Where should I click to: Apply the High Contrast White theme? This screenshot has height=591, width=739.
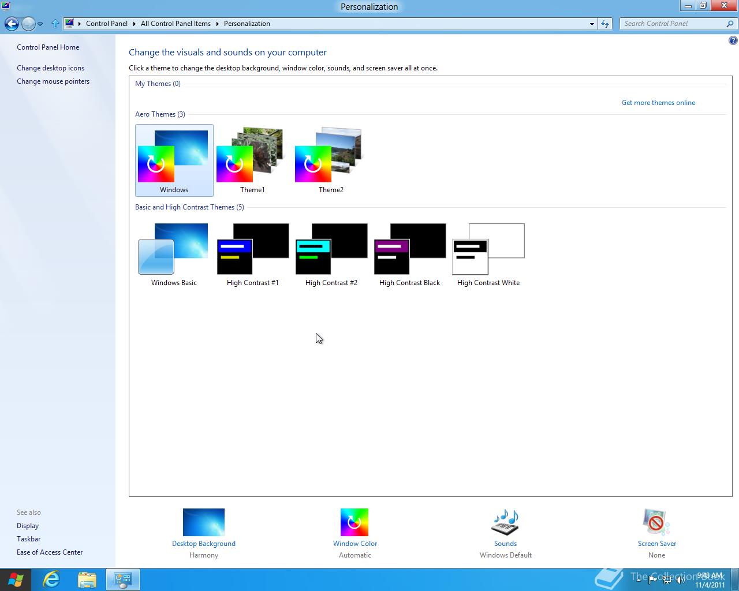pyautogui.click(x=488, y=254)
